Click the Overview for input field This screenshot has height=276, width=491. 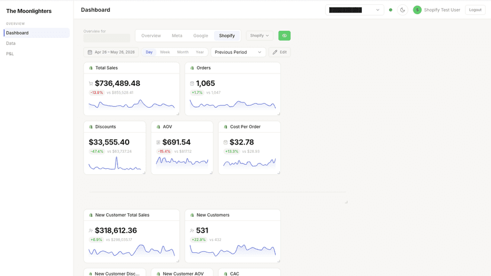tap(107, 38)
